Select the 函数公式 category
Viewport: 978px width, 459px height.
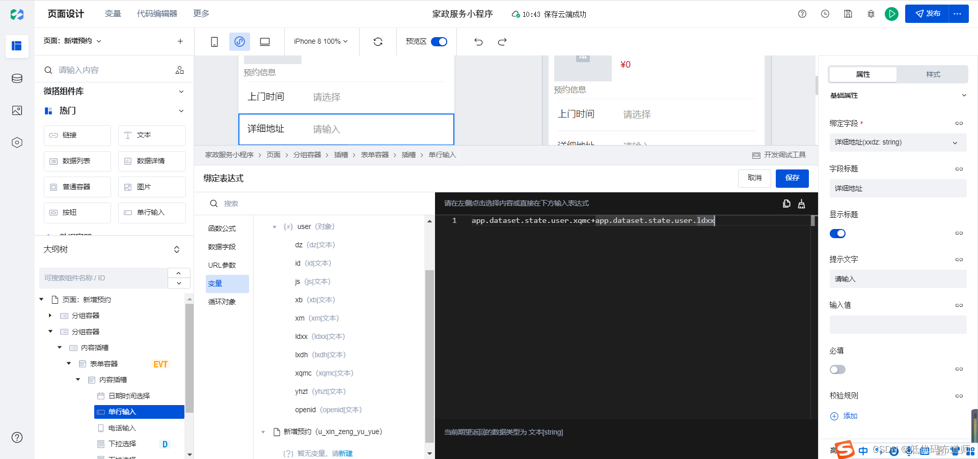pos(222,228)
